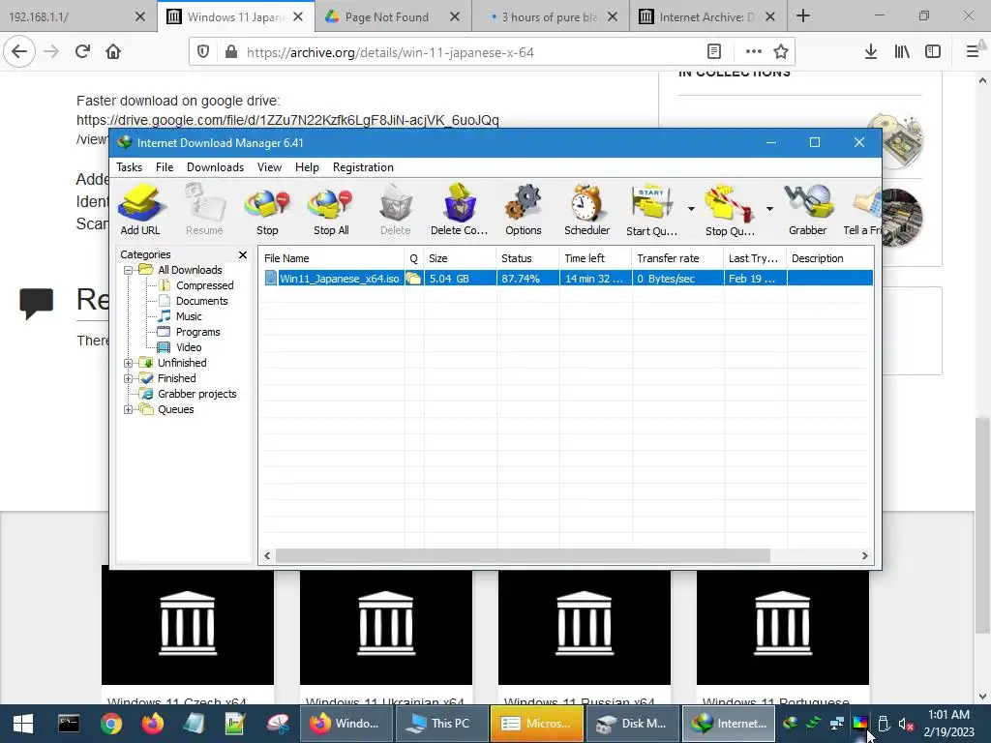Open Firefox downloads arrow icon
Image resolution: width=991 pixels, height=743 pixels.
coord(871,52)
